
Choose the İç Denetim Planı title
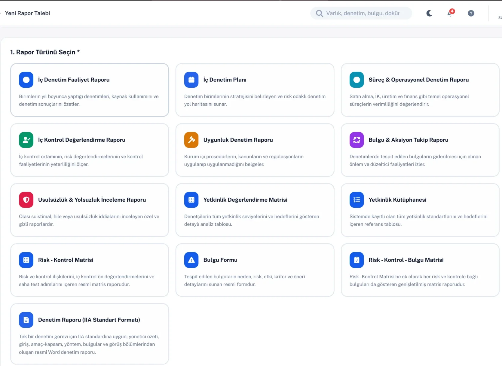pyautogui.click(x=225, y=80)
